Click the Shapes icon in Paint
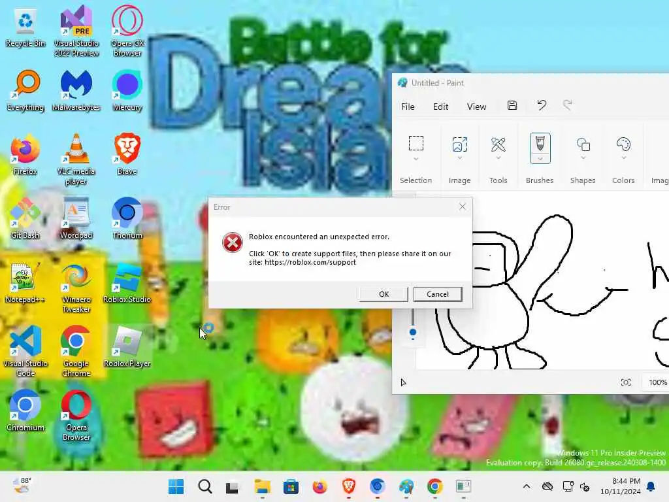 pos(583,144)
